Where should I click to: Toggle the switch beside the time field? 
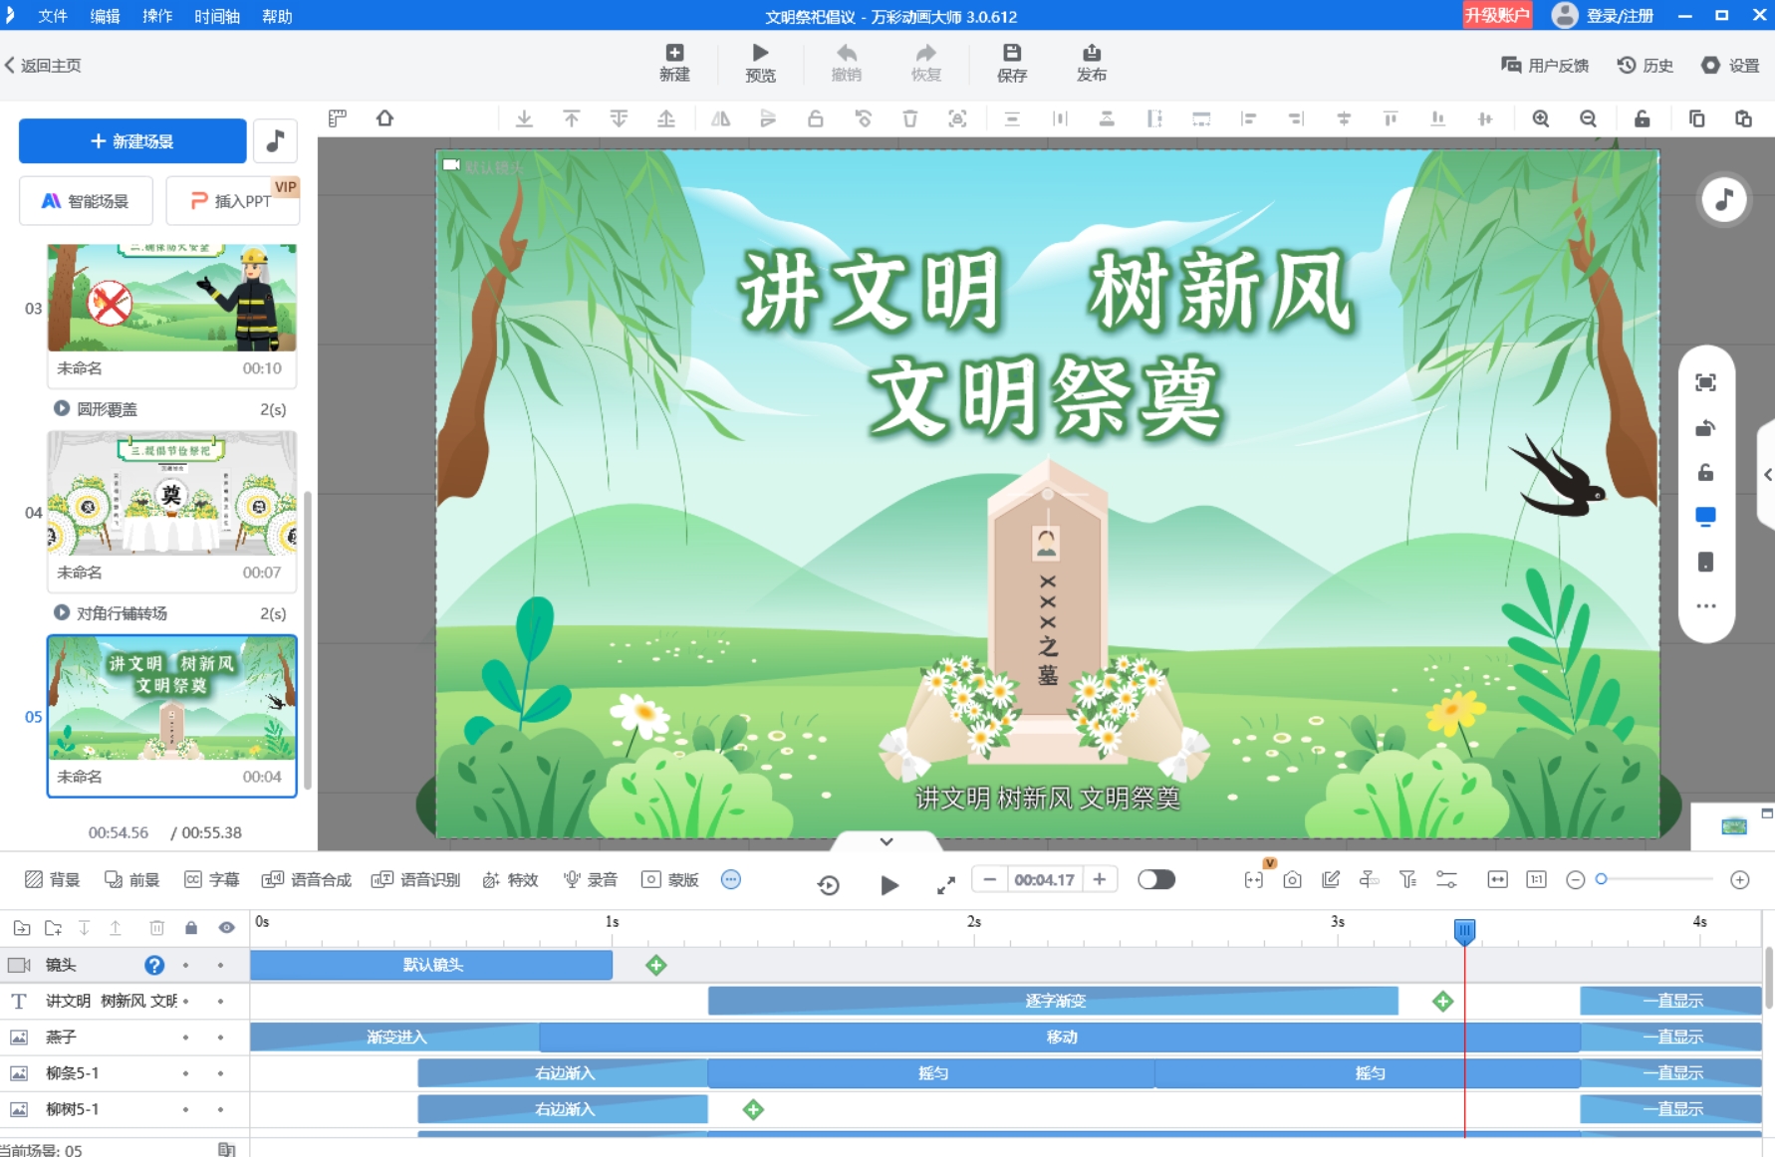1156,879
